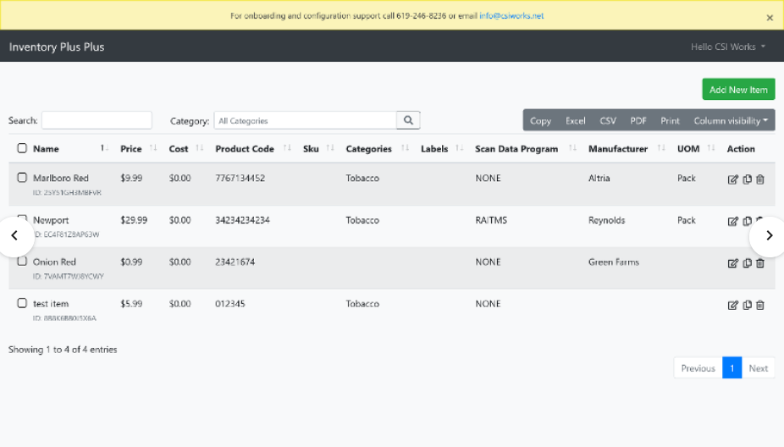Go to the Previous page
Screen dimensions: 784x447
(x=698, y=368)
